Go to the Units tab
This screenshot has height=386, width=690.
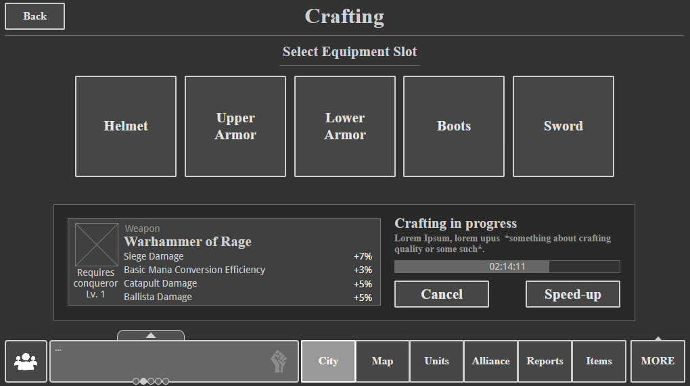(436, 361)
